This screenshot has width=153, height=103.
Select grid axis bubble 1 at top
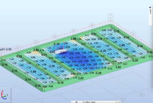coord(111,20)
